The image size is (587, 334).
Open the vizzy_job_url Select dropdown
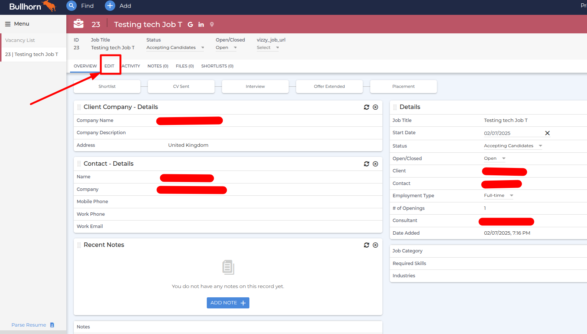tap(268, 47)
